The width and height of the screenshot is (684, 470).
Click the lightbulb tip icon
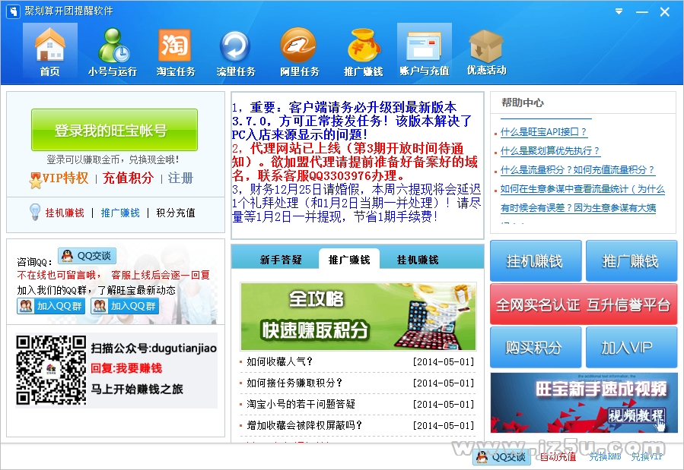click(35, 212)
